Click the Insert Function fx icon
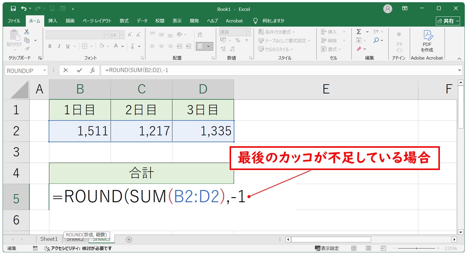Viewport: 467px width, 255px height. (93, 71)
